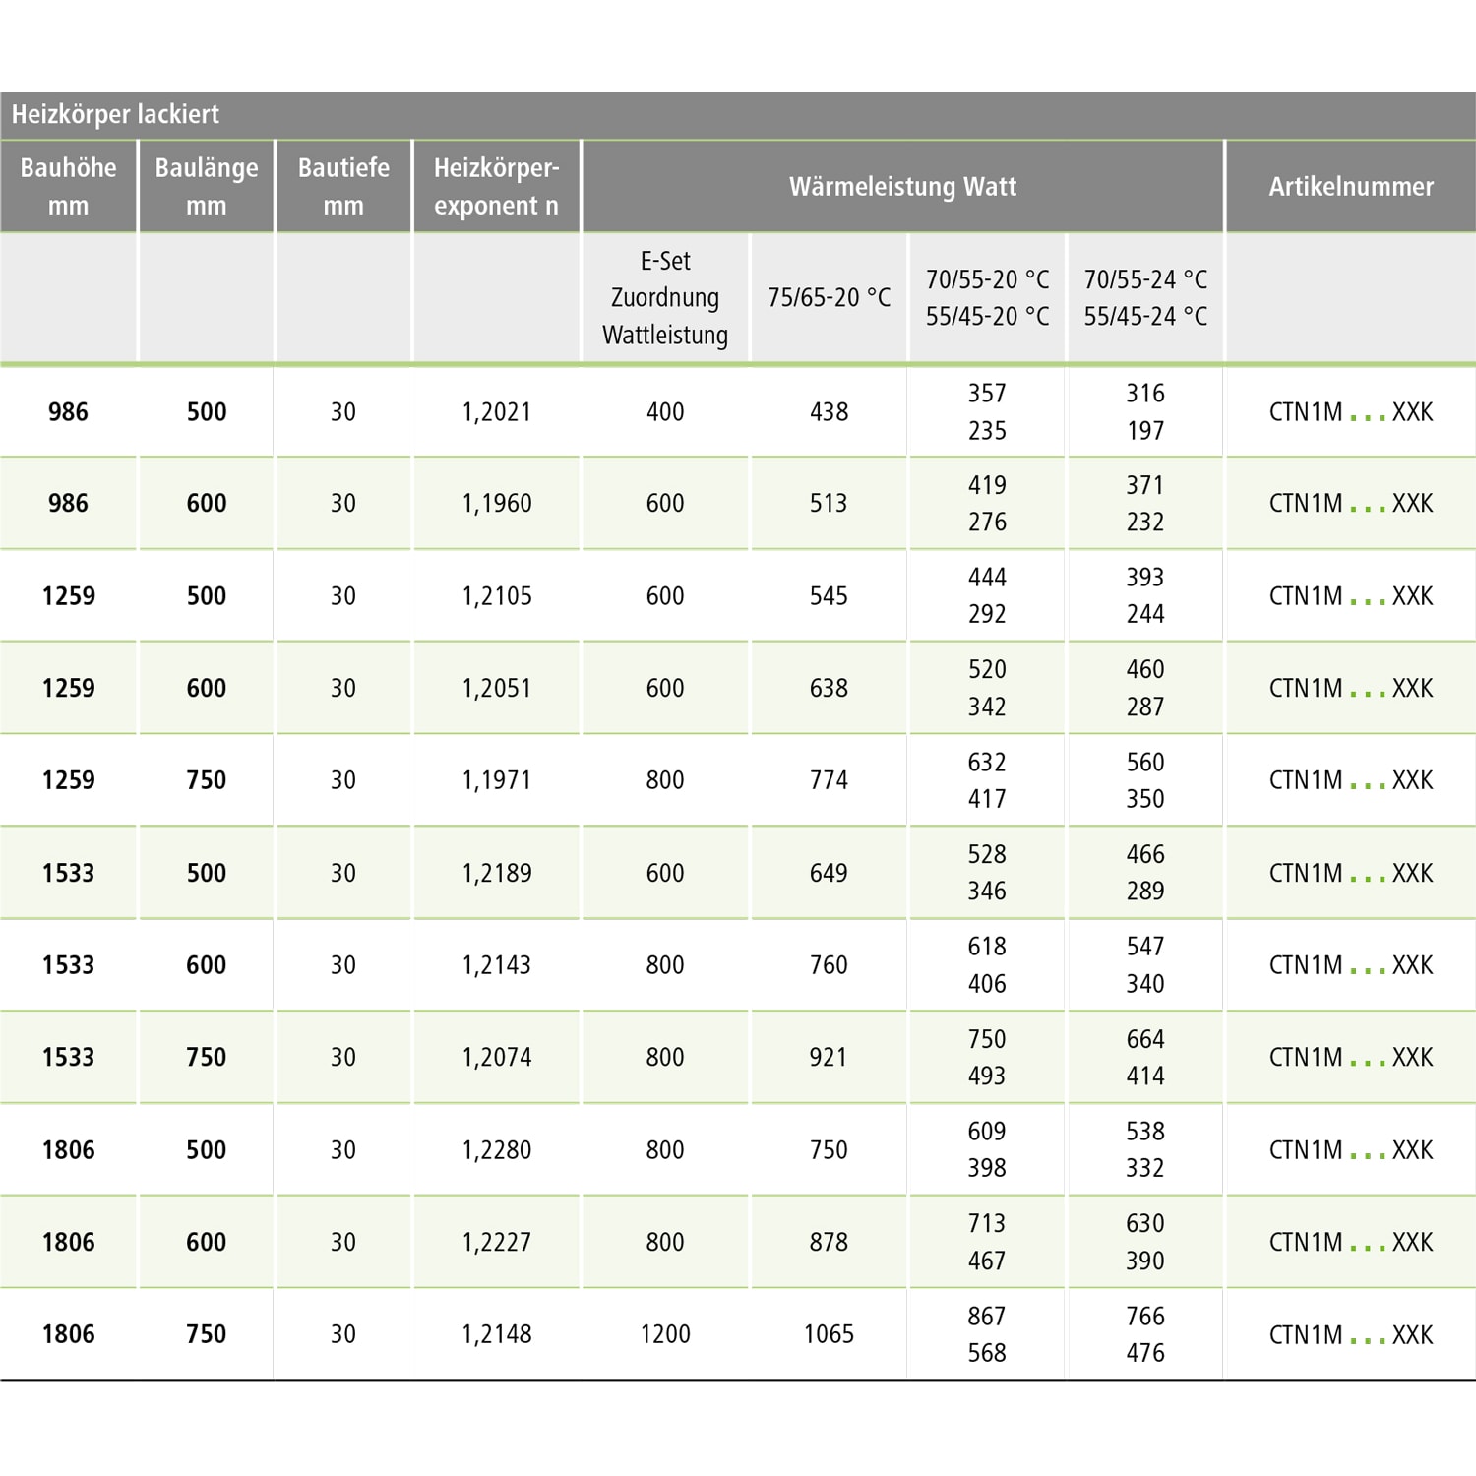Screen dimensions: 1476x1476
Task: Select the Bauhöhe mm column header
Action: (68, 186)
